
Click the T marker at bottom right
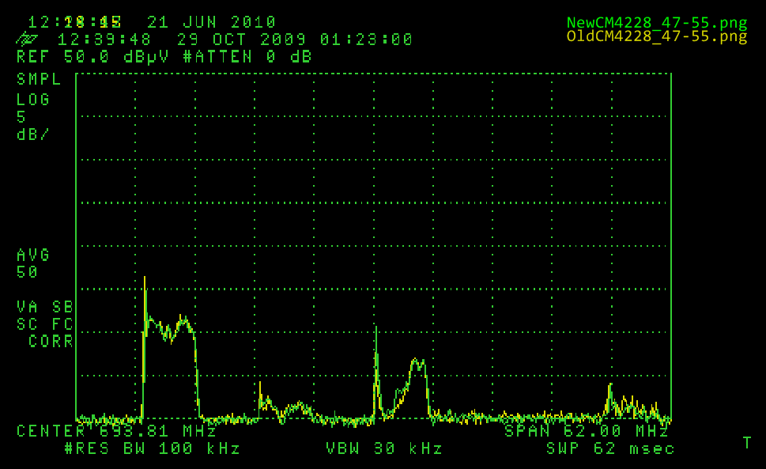[x=747, y=443]
